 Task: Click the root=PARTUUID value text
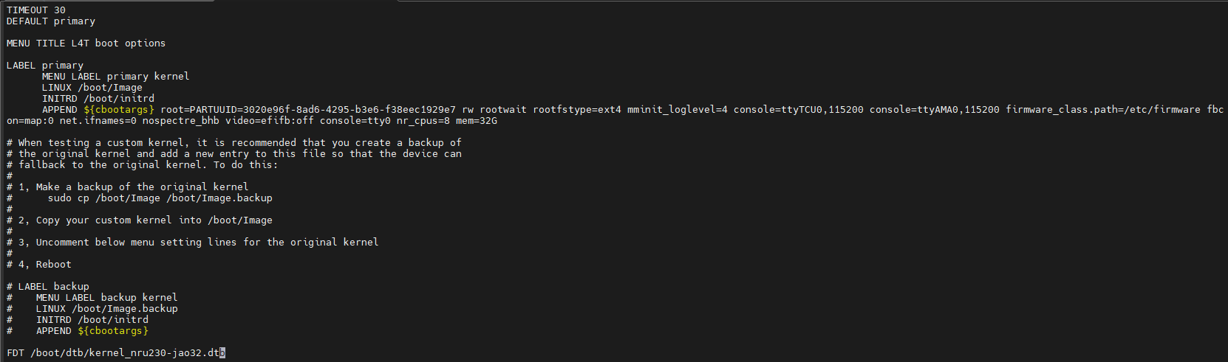(307, 110)
